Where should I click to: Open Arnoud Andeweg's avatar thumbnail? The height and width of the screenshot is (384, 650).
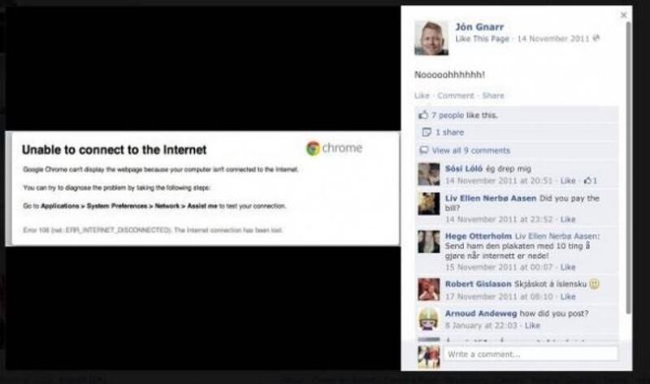(429, 318)
